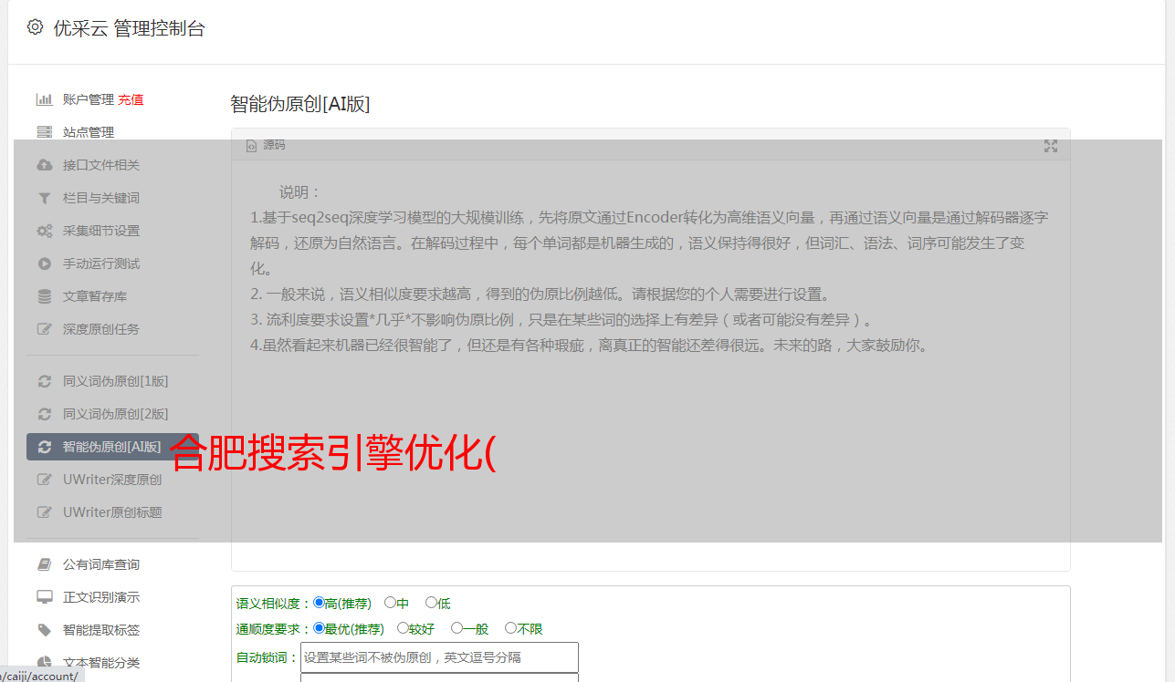Select the active 智能伪原创[AI版] item
This screenshot has height=682, width=1175.
(113, 447)
